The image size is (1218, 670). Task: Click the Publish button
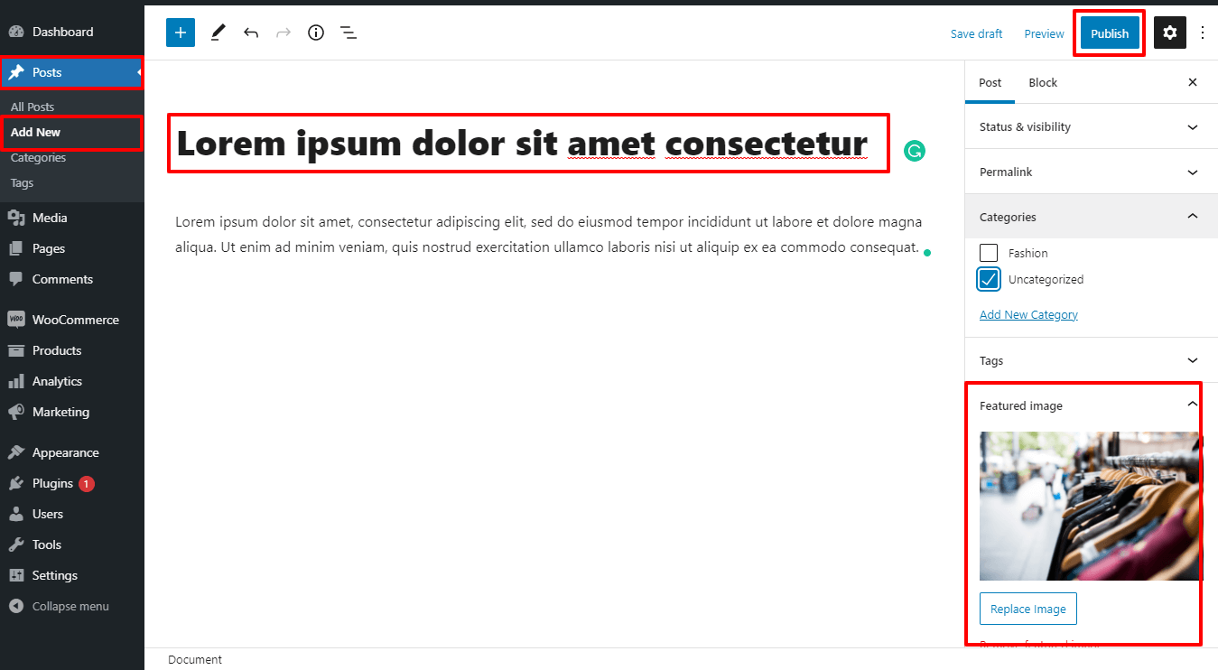[1109, 33]
